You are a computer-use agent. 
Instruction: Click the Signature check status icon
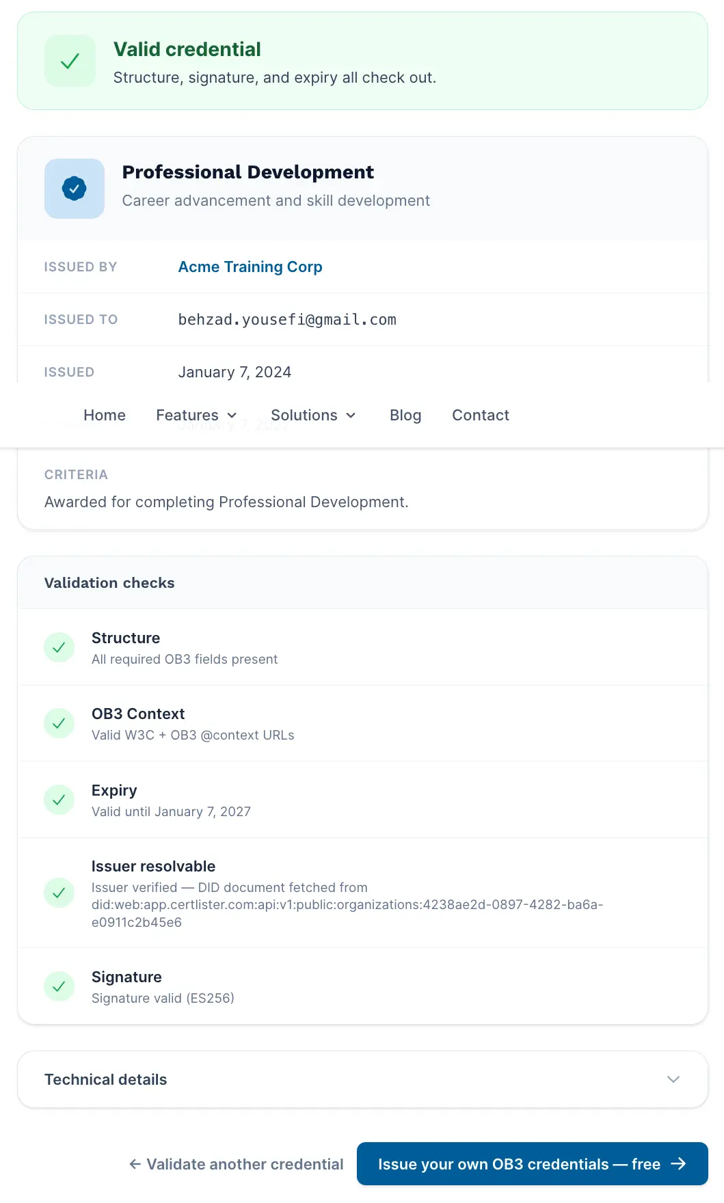pyautogui.click(x=59, y=986)
